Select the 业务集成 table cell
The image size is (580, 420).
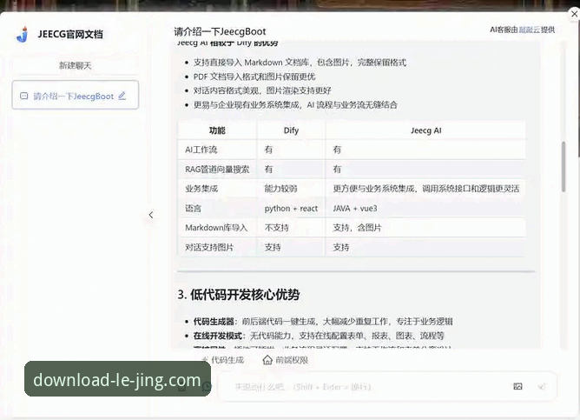pyautogui.click(x=217, y=189)
